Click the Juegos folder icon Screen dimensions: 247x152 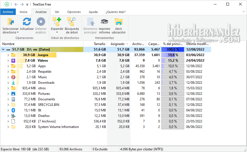point(13,55)
